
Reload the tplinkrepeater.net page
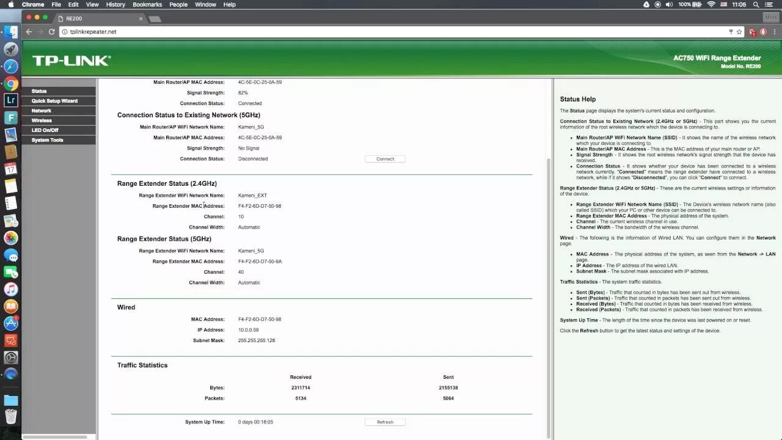pos(52,32)
